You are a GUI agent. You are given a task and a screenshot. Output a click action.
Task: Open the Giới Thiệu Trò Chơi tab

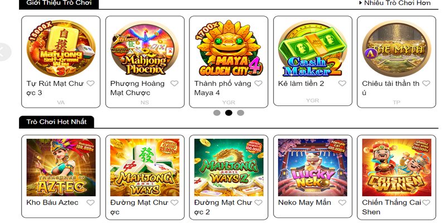click(x=59, y=4)
